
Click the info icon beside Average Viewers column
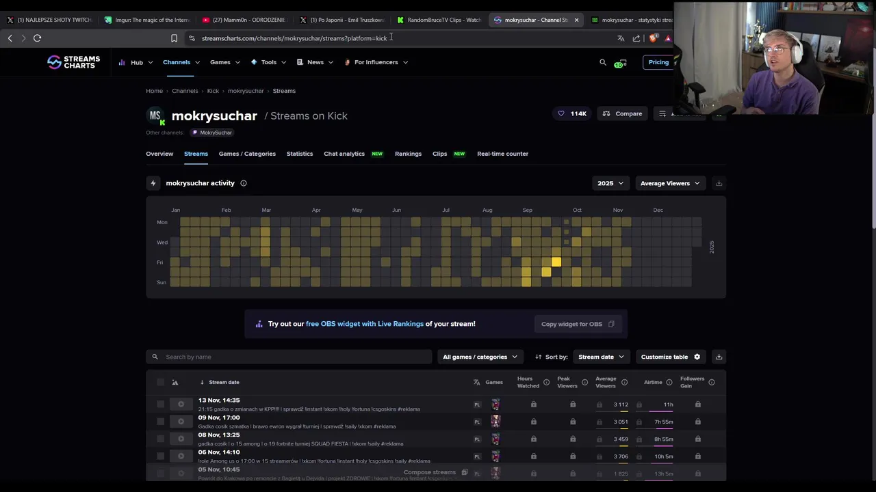(624, 383)
